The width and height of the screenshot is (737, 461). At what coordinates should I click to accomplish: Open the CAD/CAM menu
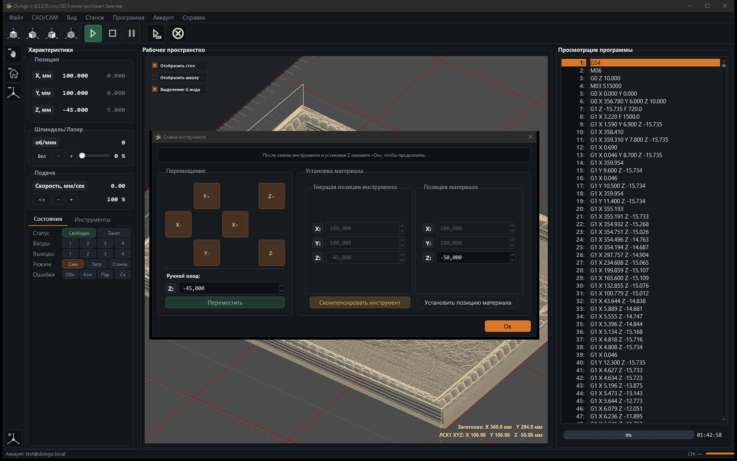coord(45,18)
